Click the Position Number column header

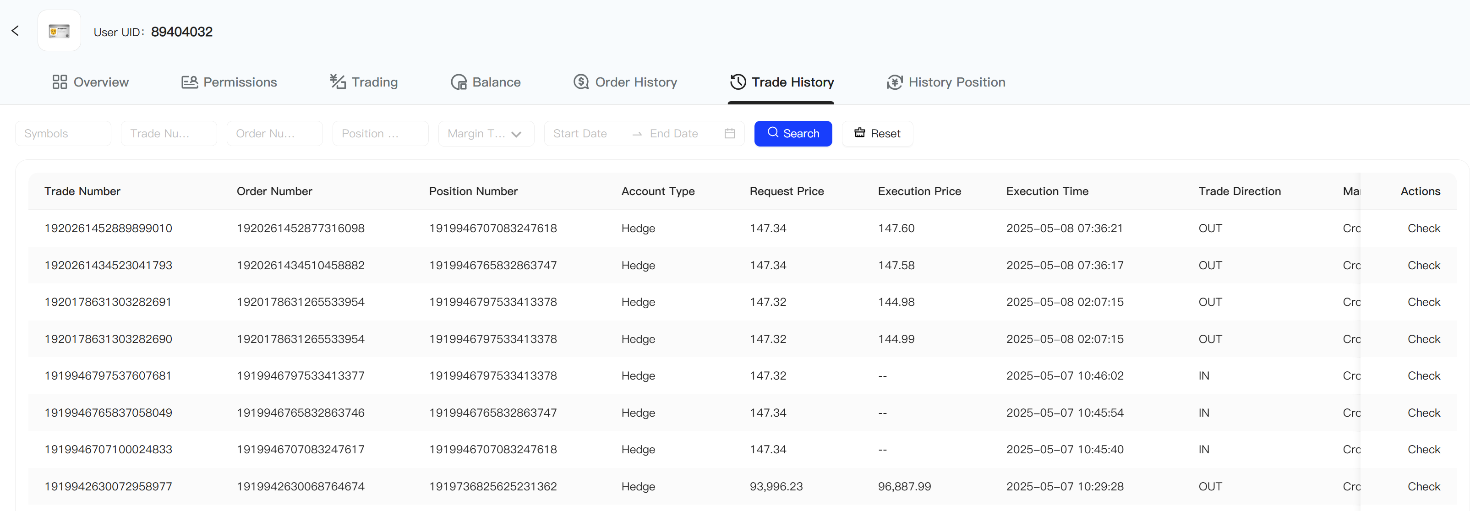pos(473,191)
